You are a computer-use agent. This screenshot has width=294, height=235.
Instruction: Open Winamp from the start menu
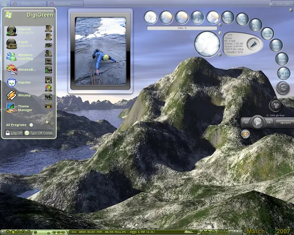[21, 95]
